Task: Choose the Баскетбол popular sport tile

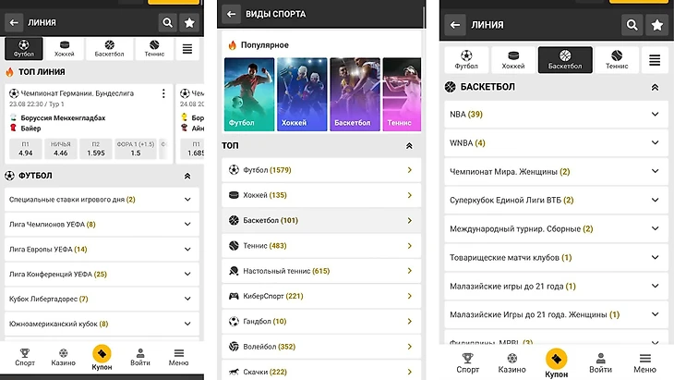Action: (355, 94)
